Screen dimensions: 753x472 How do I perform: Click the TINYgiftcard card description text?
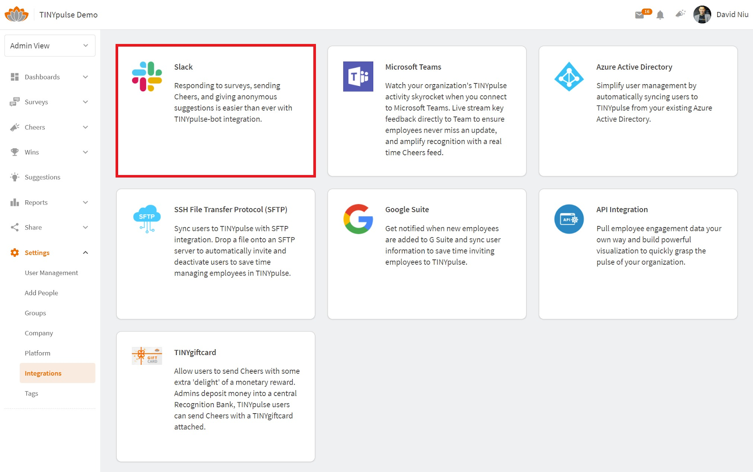[237, 399]
